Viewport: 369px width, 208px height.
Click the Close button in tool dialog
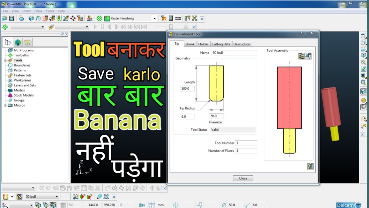[243, 178]
